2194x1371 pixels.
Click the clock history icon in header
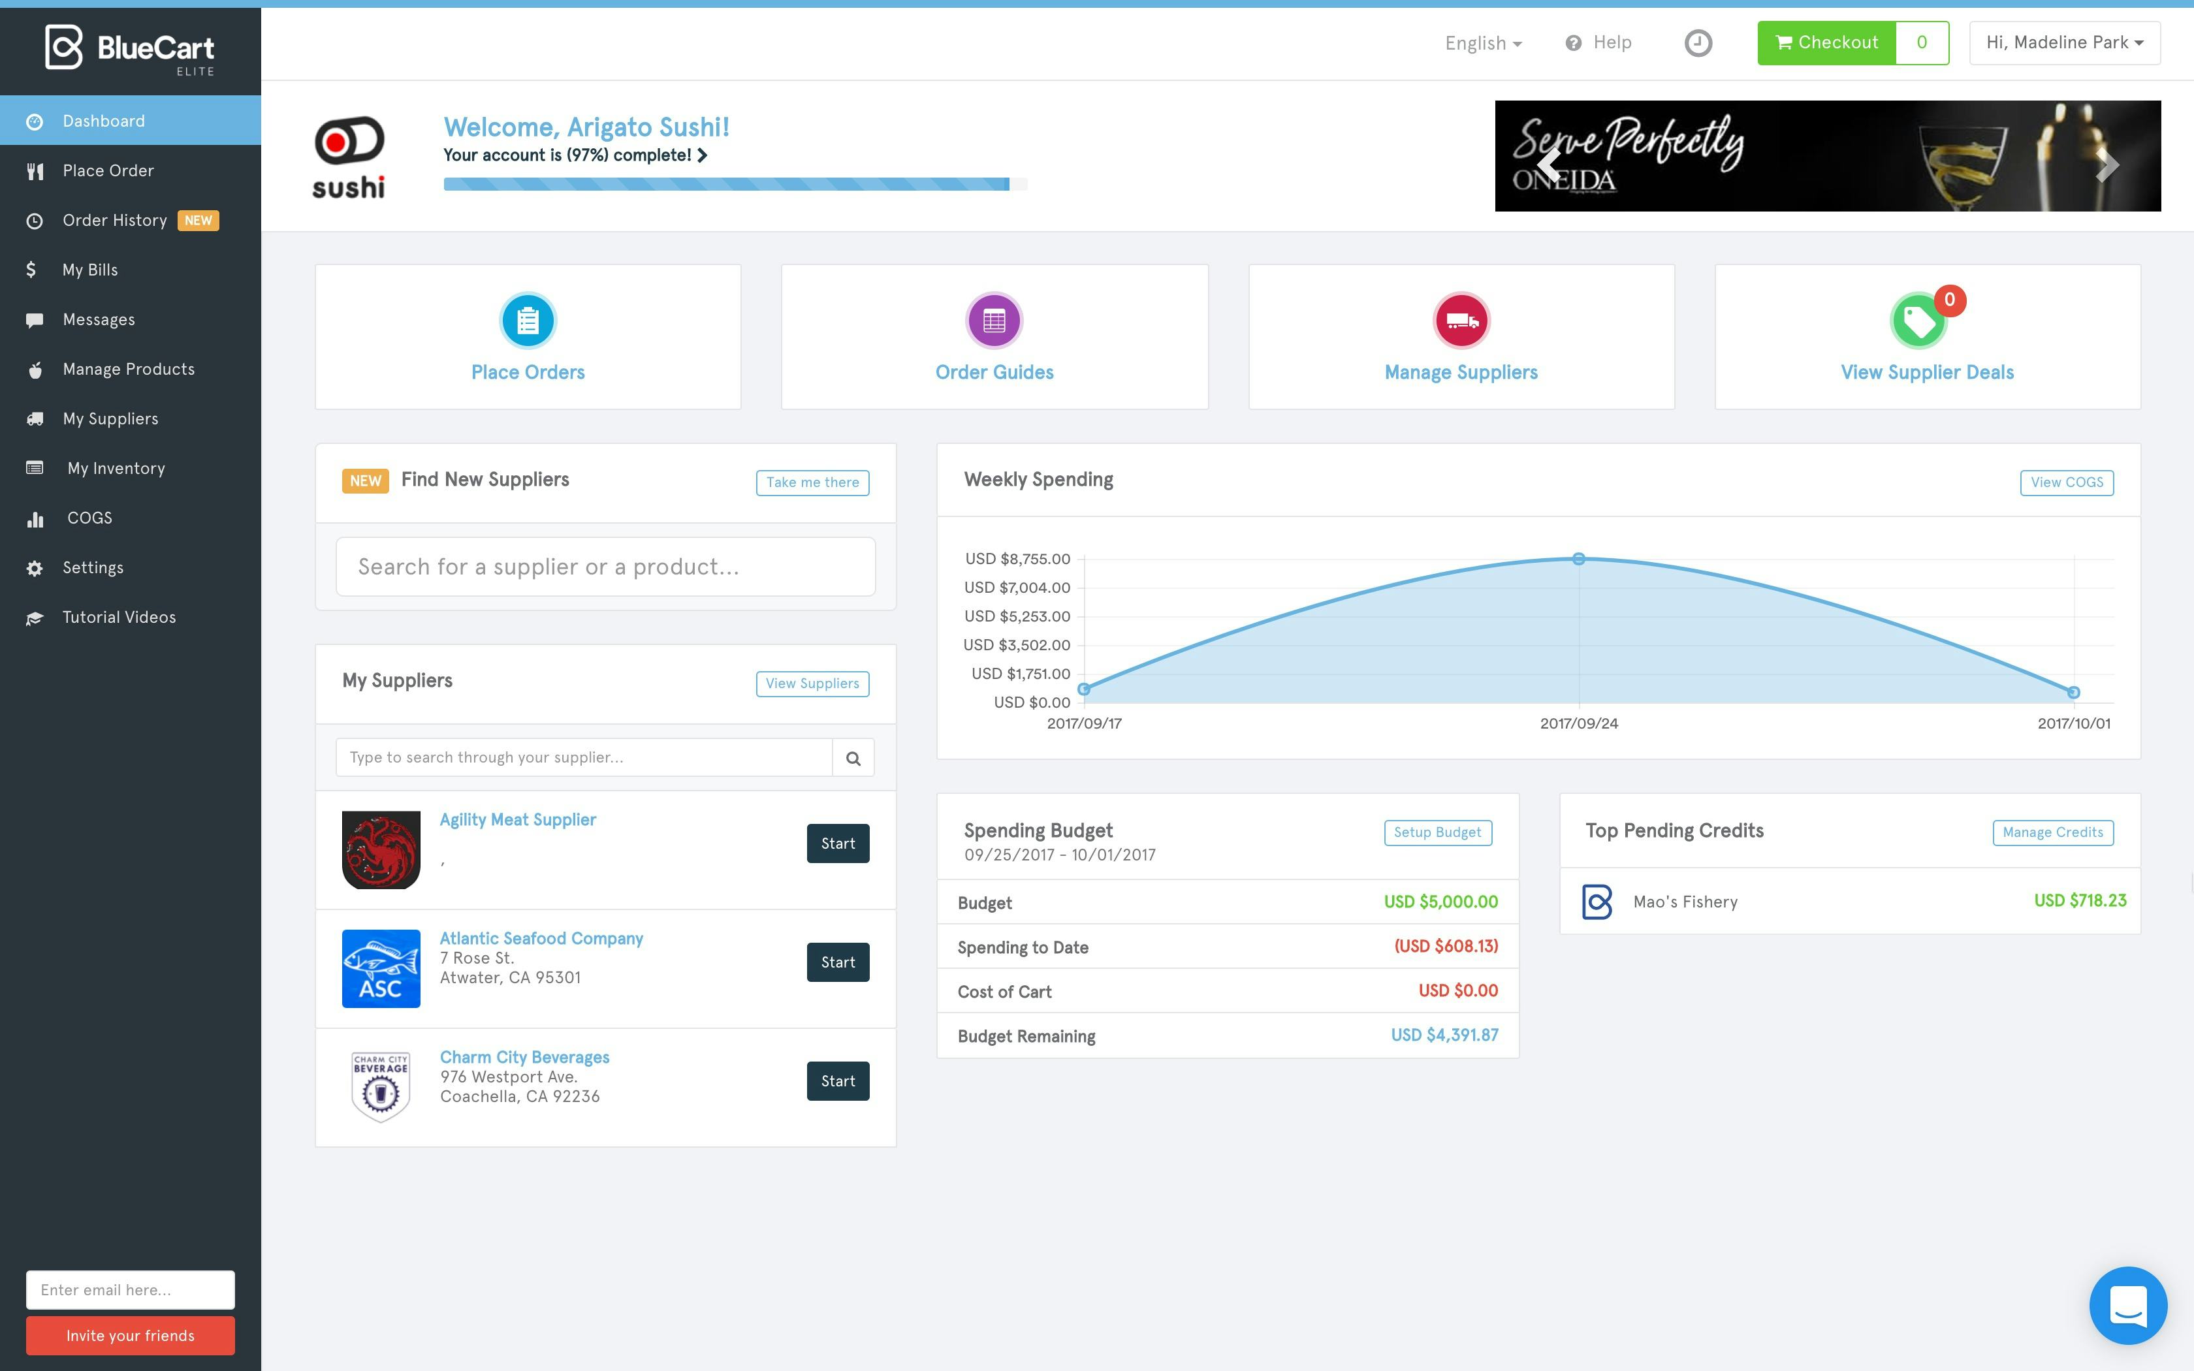(x=1698, y=42)
